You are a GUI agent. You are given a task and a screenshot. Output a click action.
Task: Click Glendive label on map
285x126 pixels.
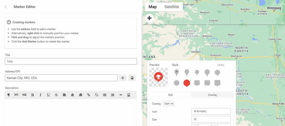[196, 52]
